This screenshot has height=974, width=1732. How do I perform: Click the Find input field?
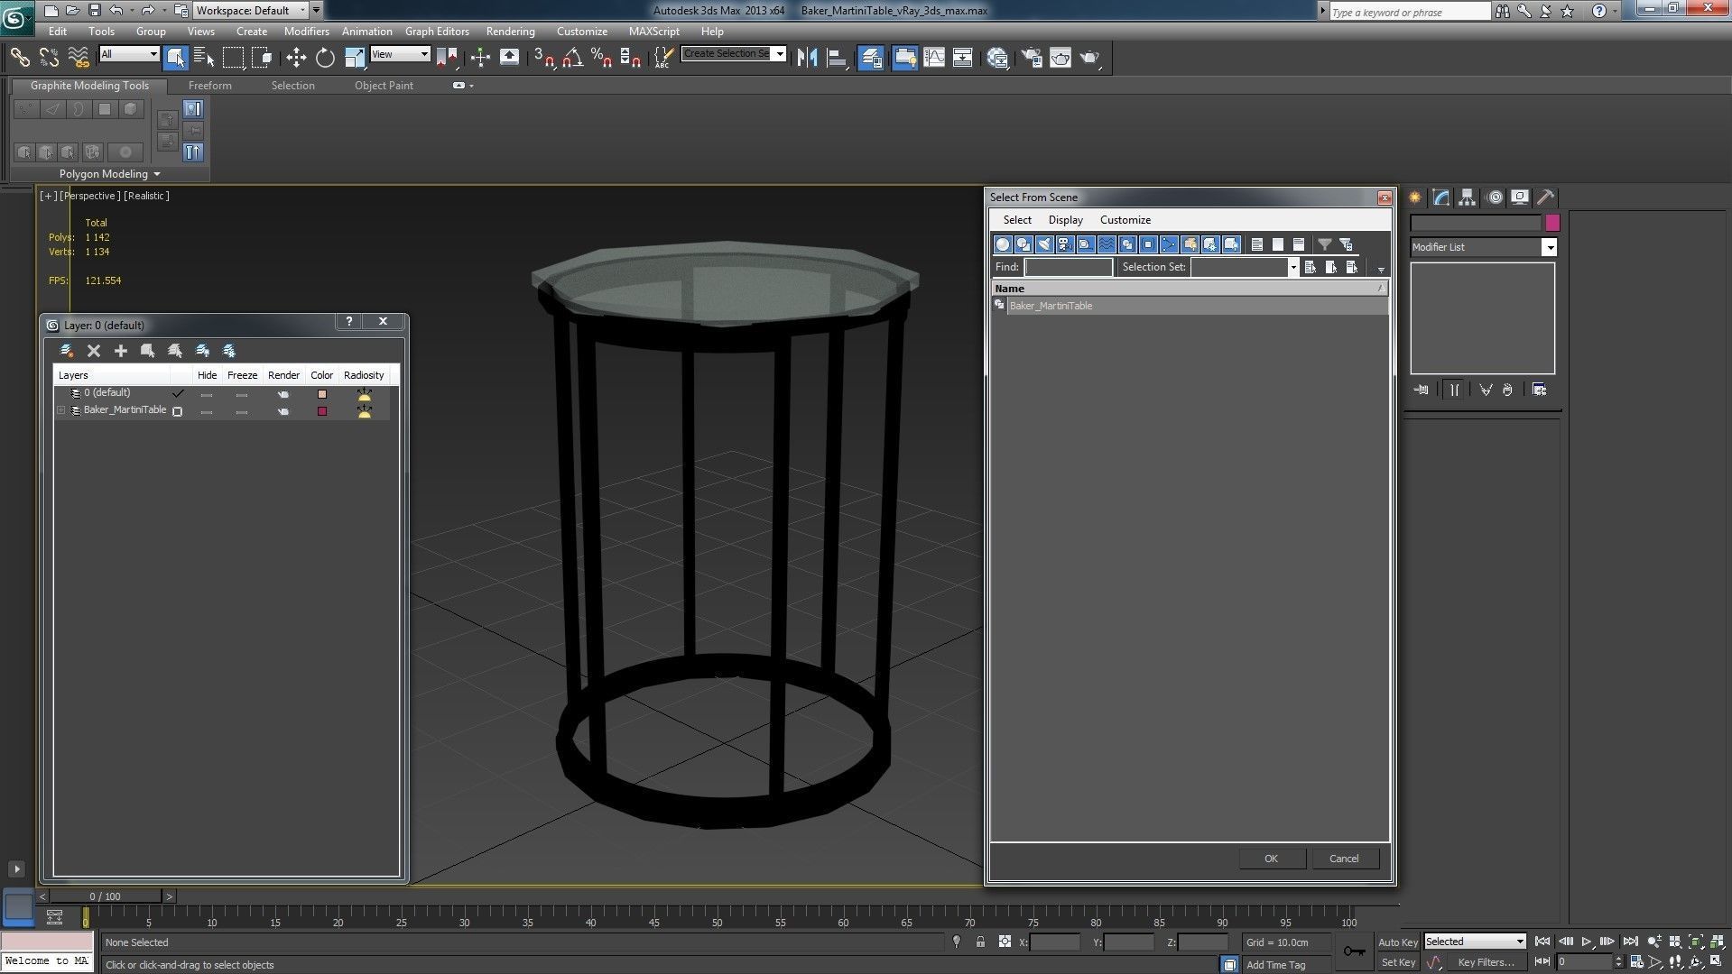1069,267
